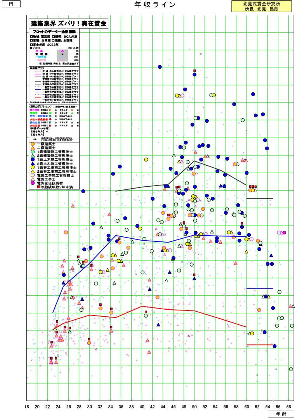Toggle the 規模: 300人未満 checkbox

point(52,36)
